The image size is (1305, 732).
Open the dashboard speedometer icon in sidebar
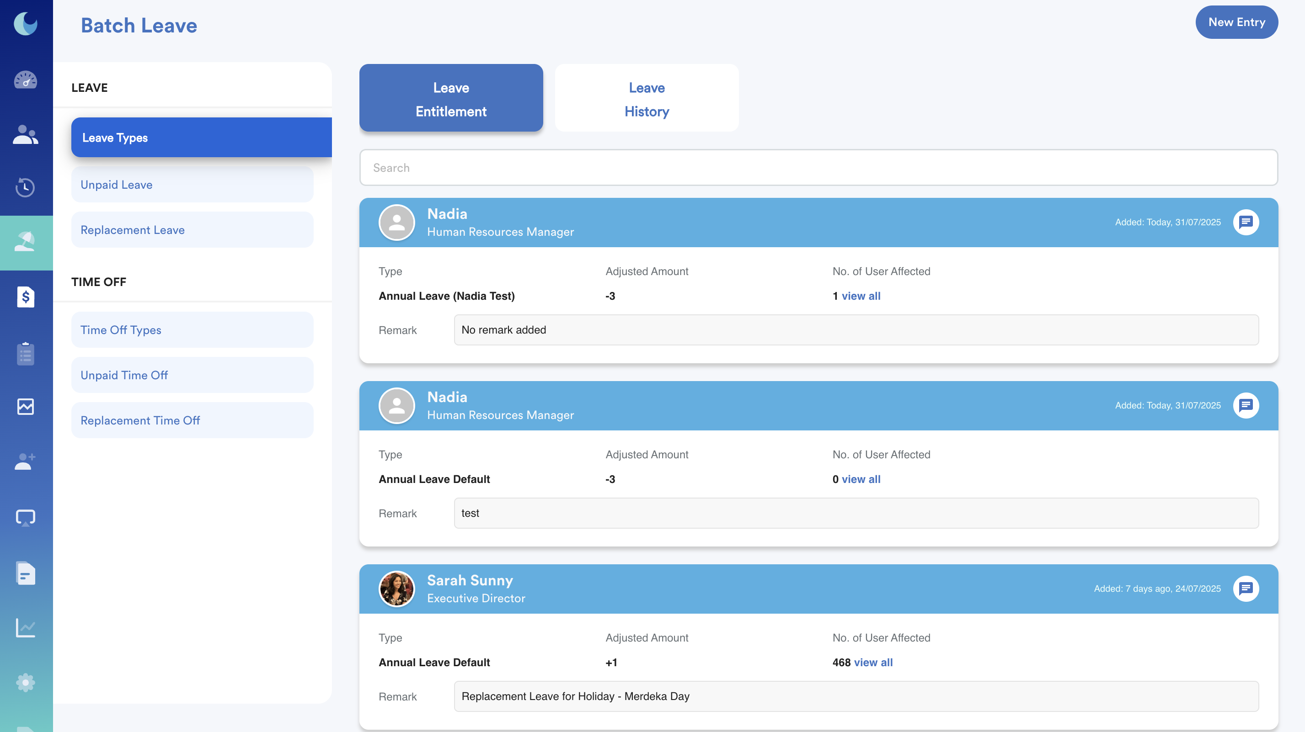click(x=25, y=80)
